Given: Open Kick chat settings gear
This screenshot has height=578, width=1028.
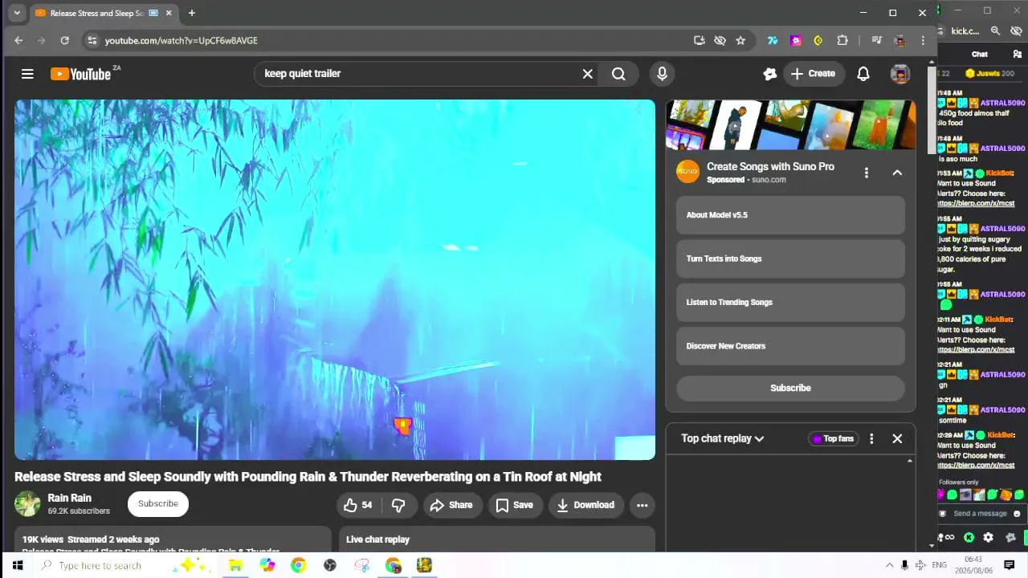Looking at the screenshot, I should tap(988, 537).
